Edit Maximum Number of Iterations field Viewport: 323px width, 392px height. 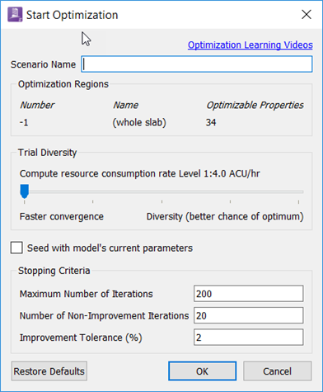tap(249, 294)
